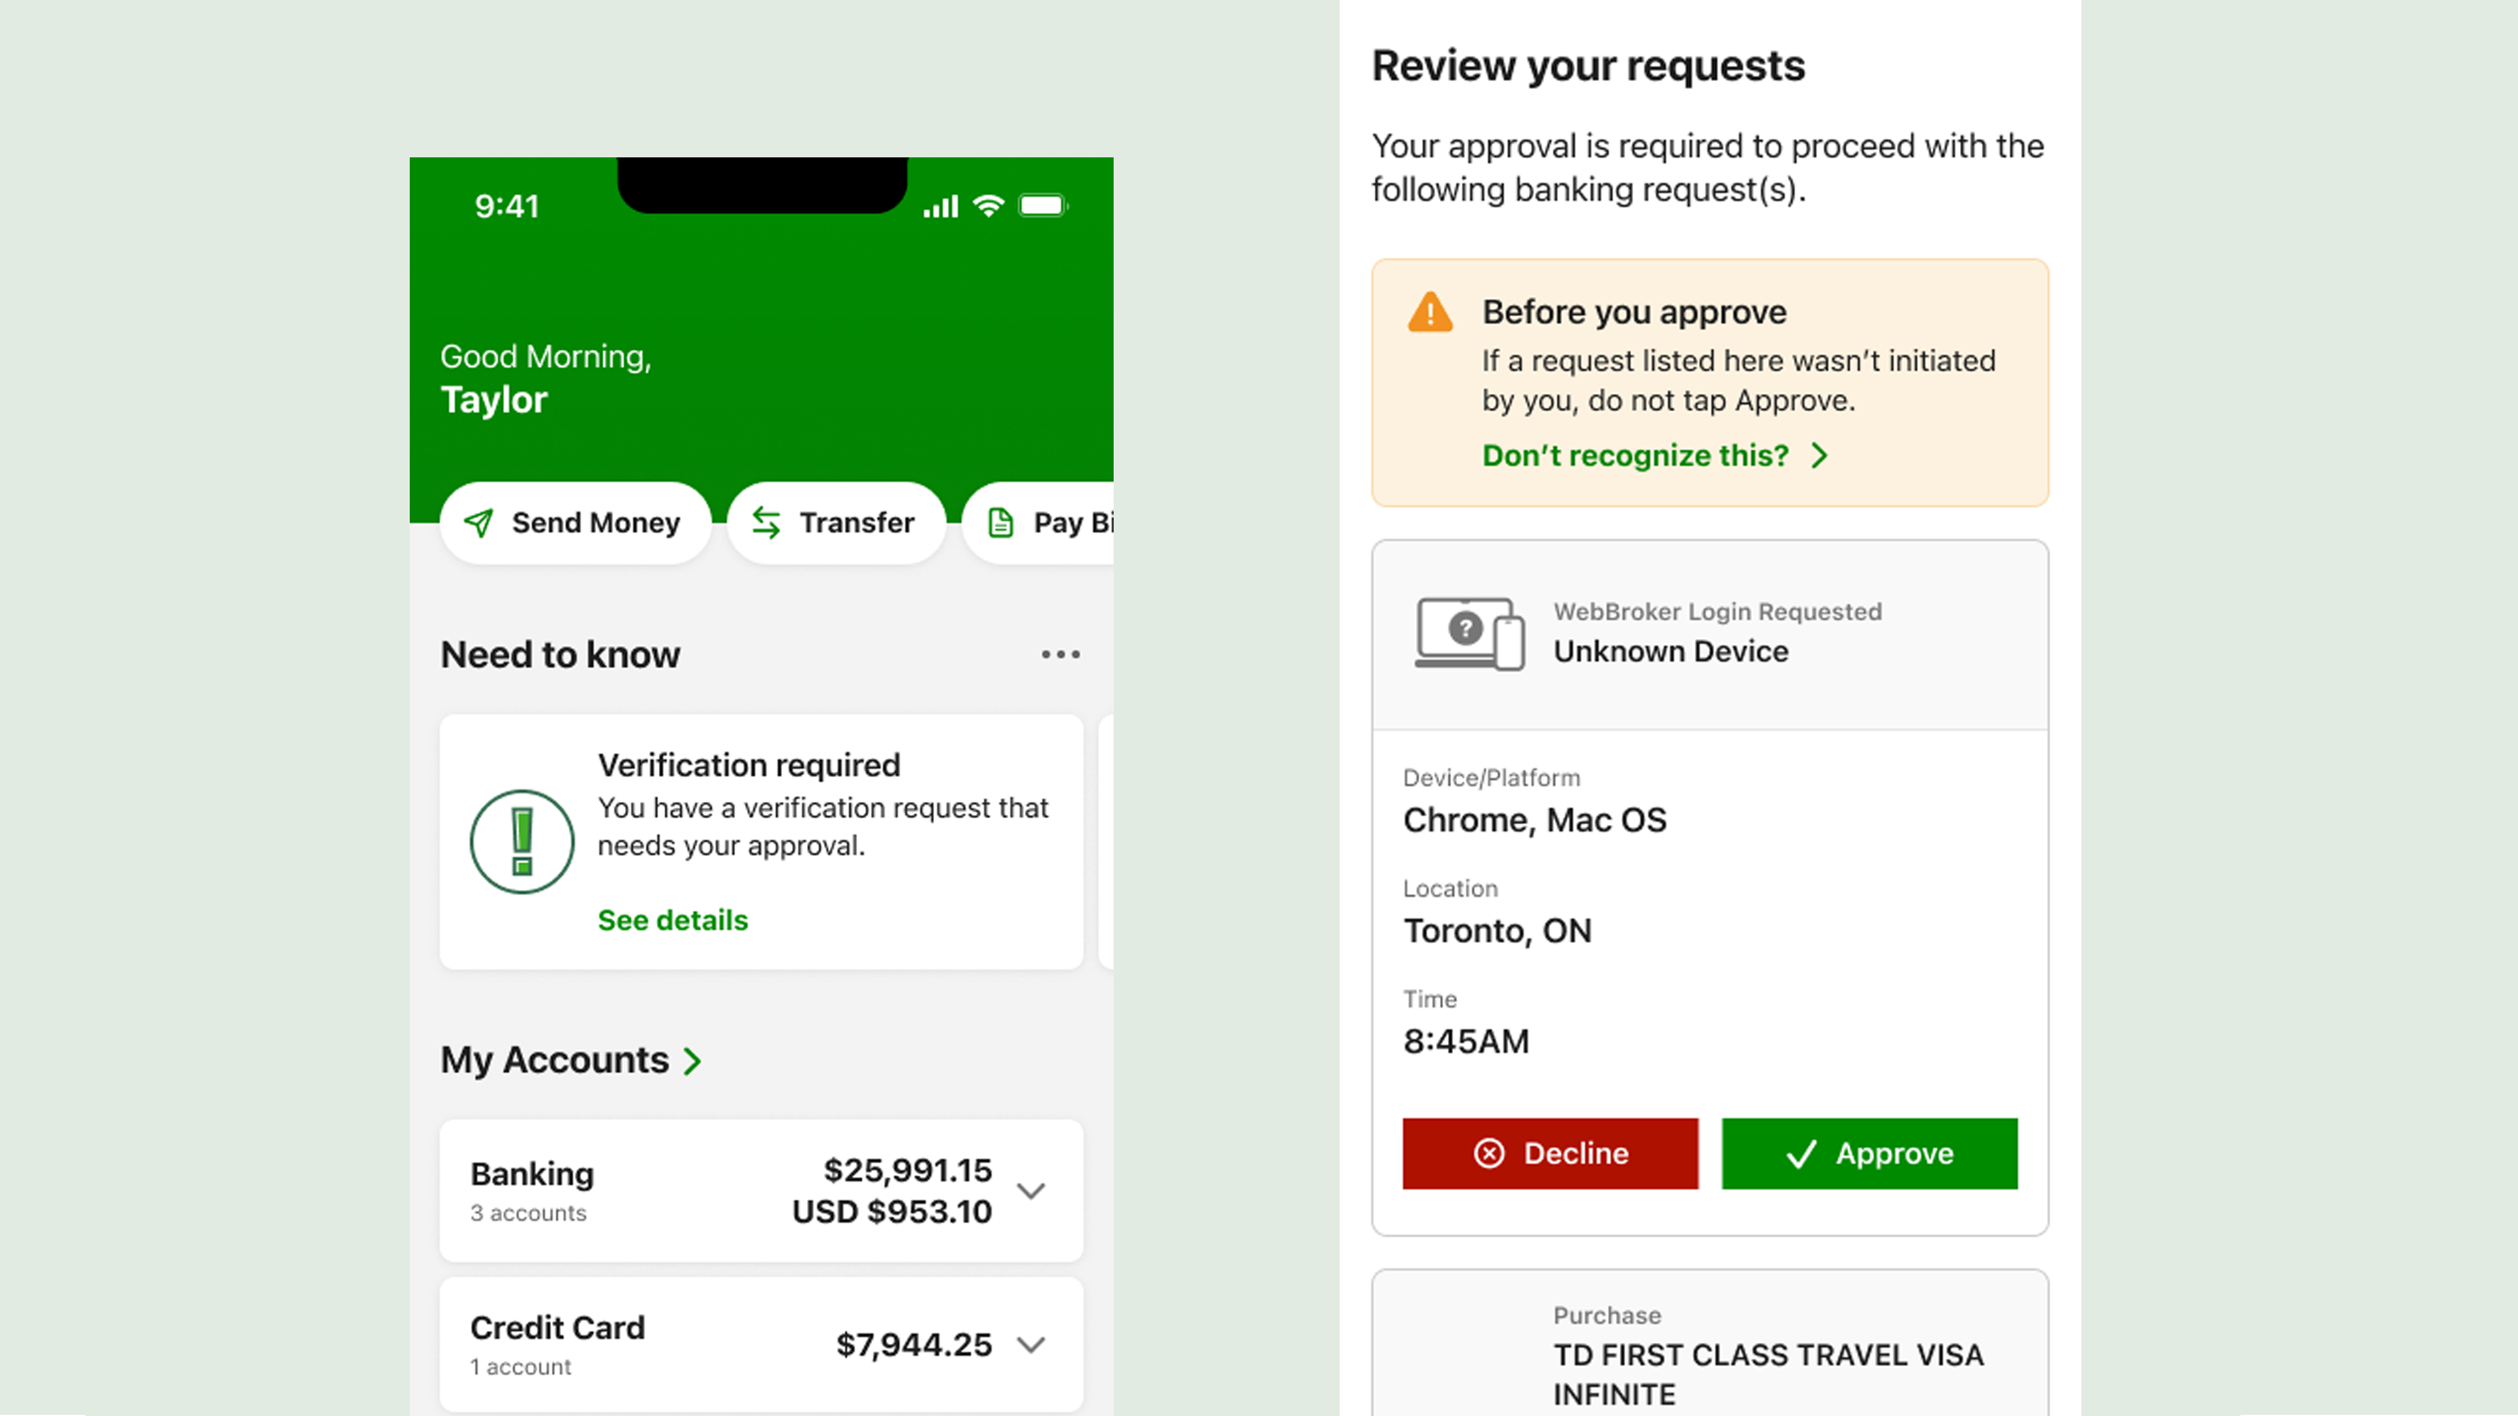Click the Banking balance $25,991.15
Viewport: 2518px width, 1416px height.
tap(907, 1171)
